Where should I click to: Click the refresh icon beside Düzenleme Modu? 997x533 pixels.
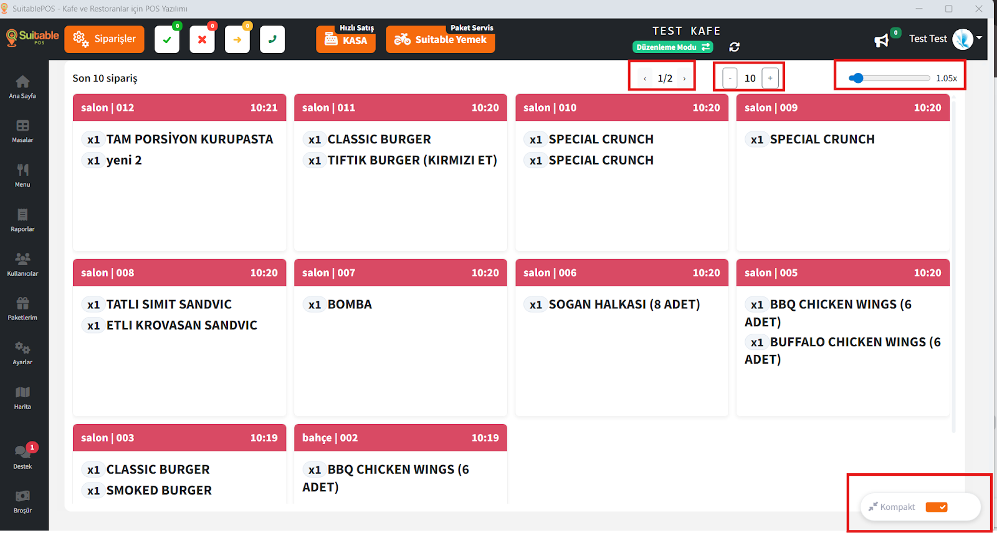point(735,47)
